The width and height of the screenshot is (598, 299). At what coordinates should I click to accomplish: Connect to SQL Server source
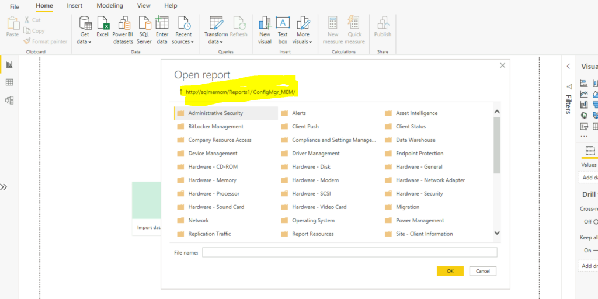144,30
